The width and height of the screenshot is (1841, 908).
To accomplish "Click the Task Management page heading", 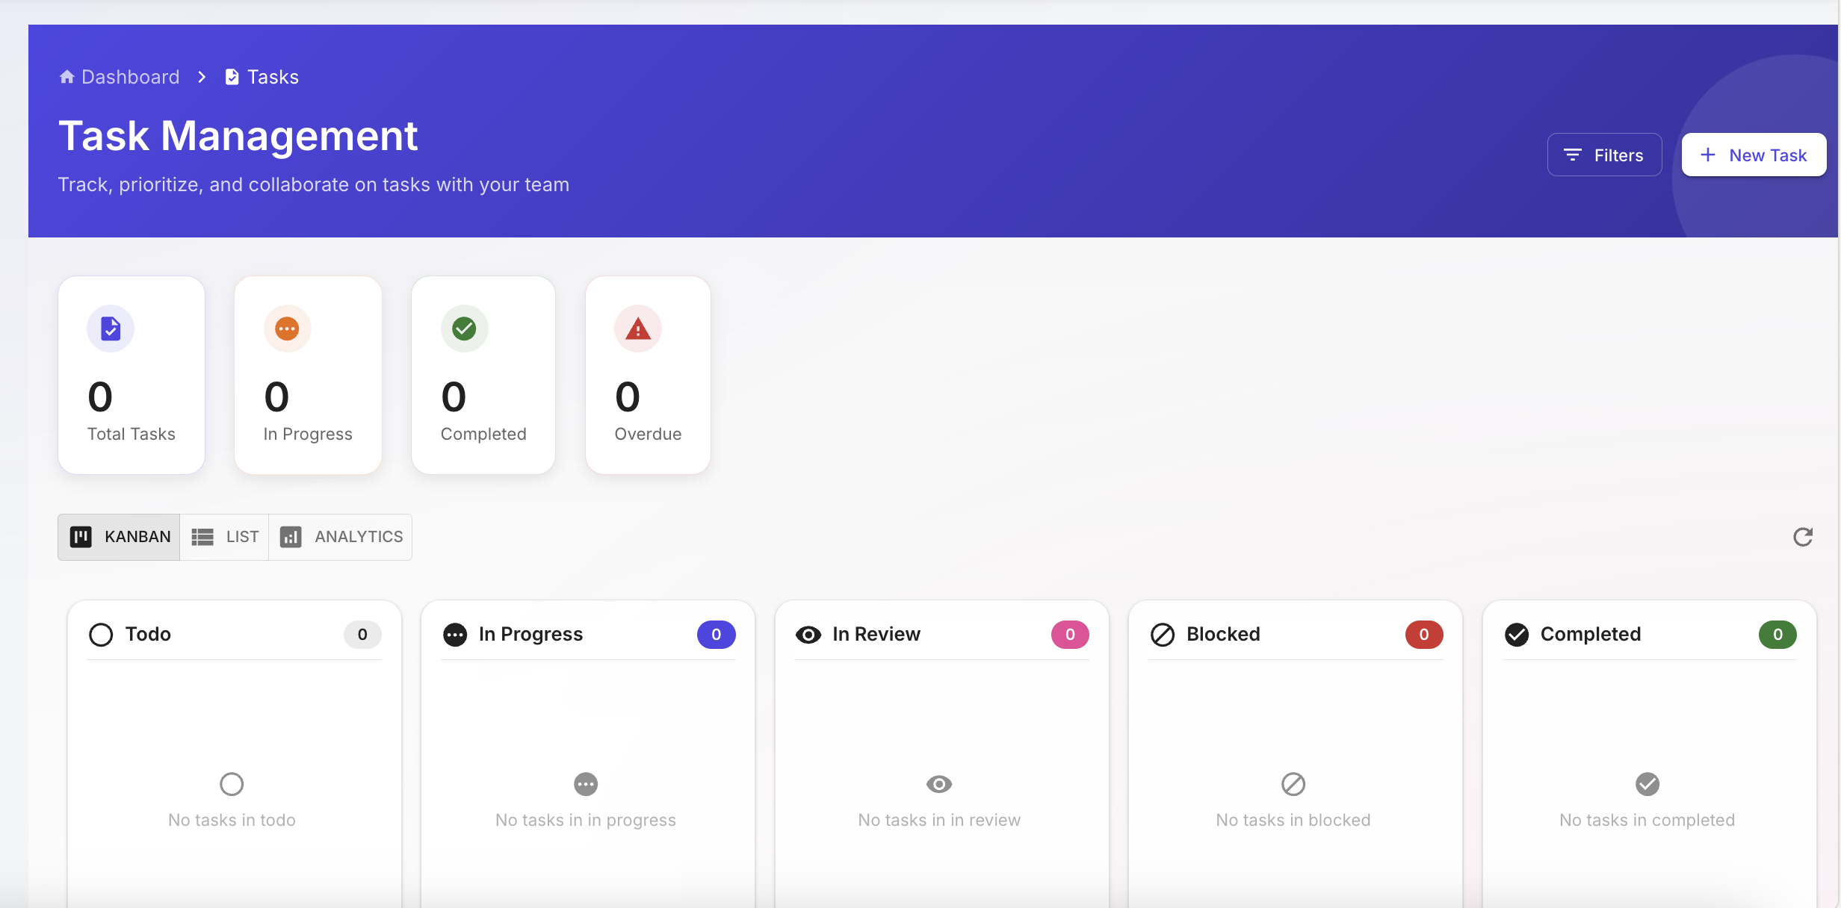I will pos(238,136).
